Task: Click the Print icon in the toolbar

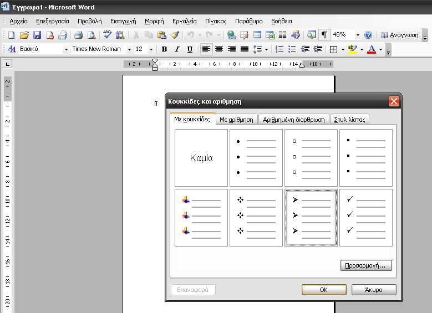Action: pos(79,35)
